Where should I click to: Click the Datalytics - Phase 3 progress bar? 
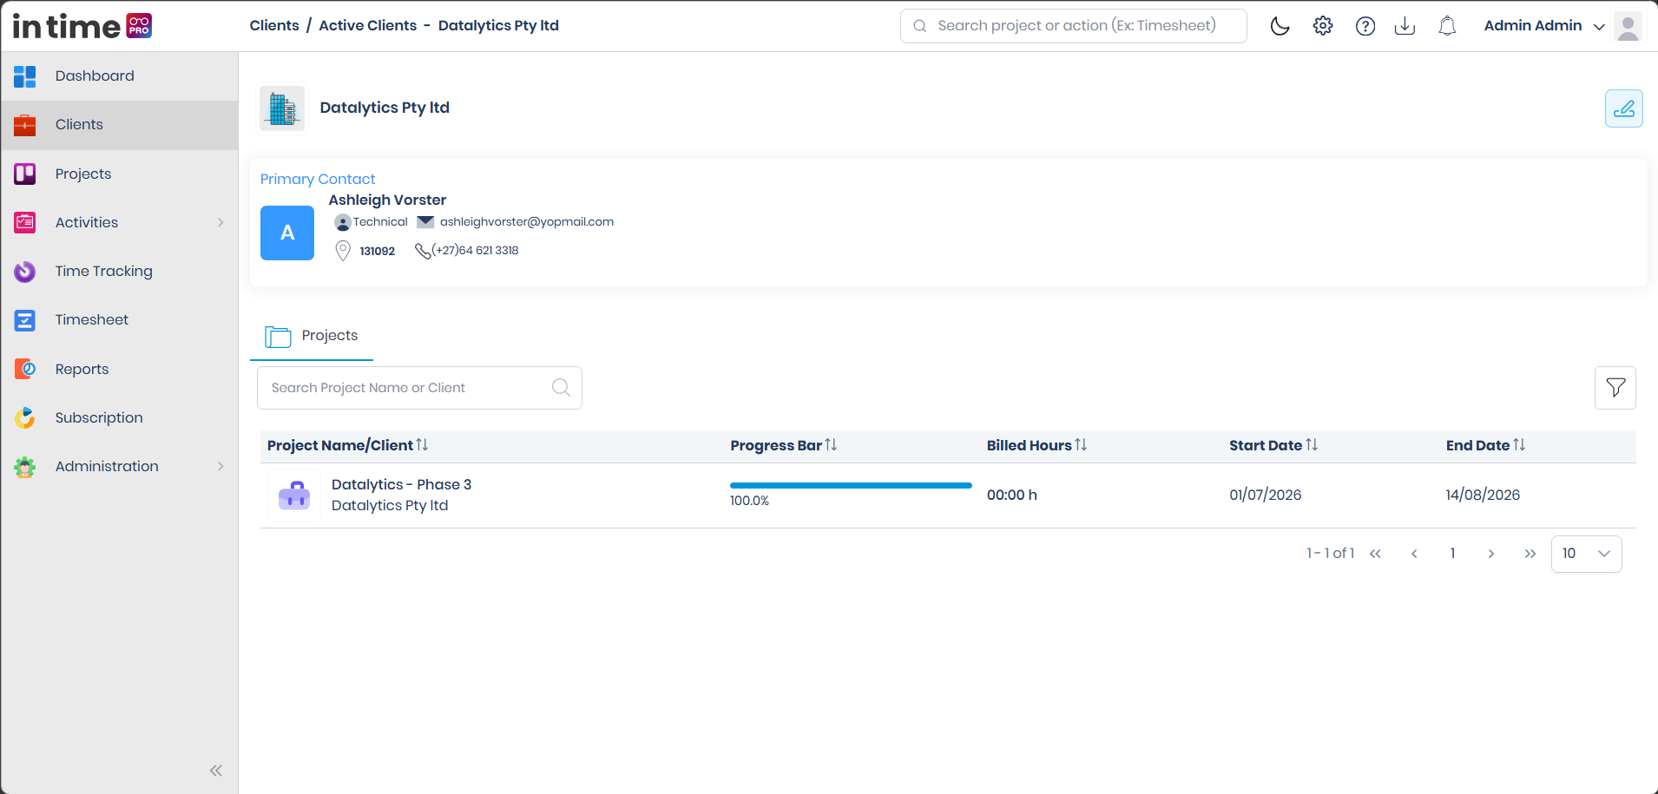click(x=851, y=486)
